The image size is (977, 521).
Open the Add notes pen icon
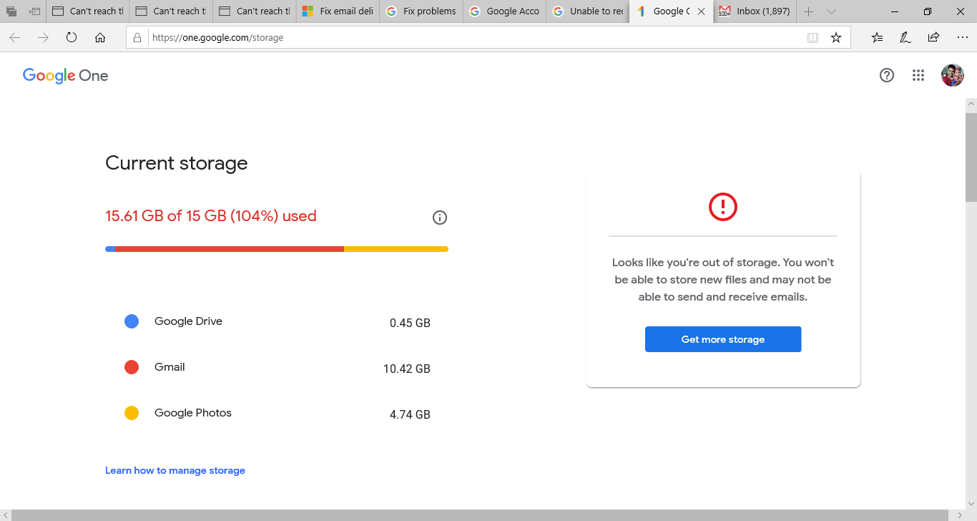tap(905, 38)
